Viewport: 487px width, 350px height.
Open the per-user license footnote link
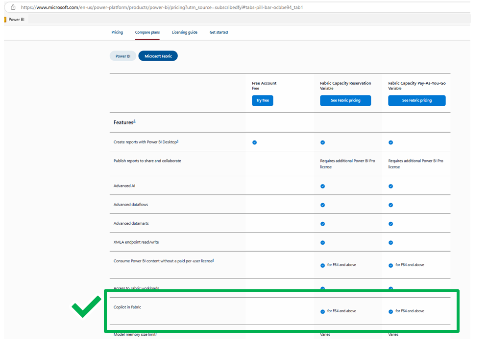[x=214, y=260]
